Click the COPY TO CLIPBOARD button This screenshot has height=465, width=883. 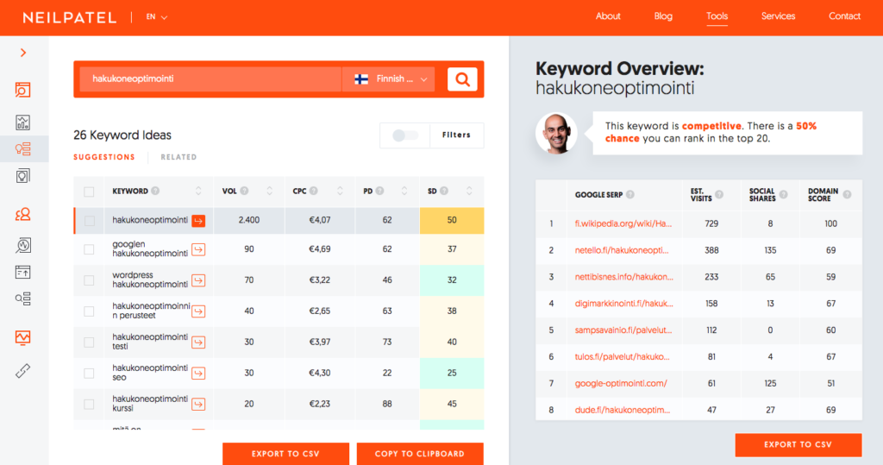[x=420, y=454]
